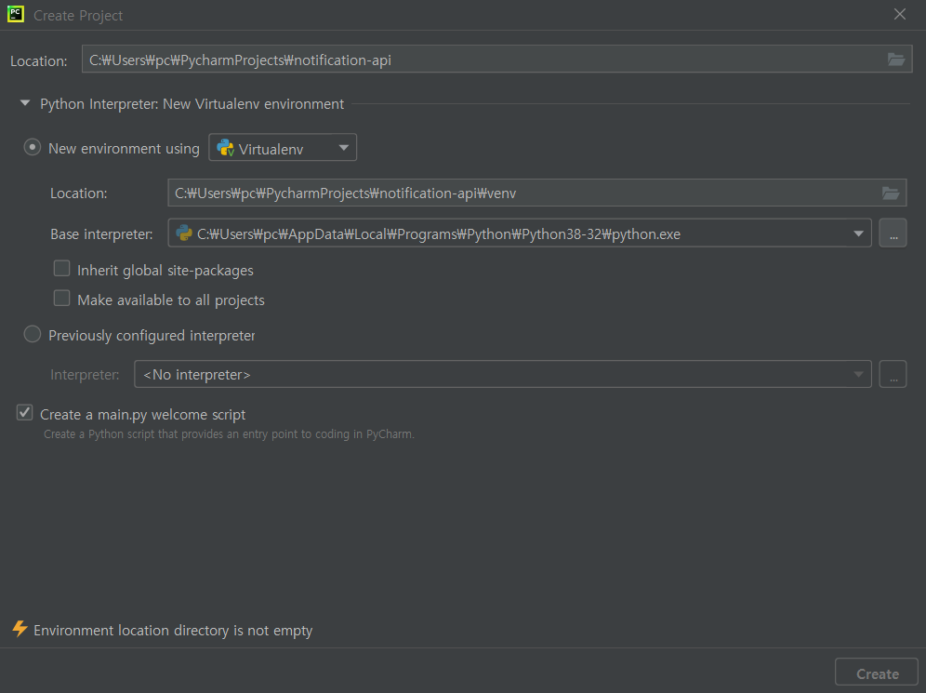926x693 pixels.
Task: Collapse Python Interpreter section triangle
Action: (x=25, y=103)
